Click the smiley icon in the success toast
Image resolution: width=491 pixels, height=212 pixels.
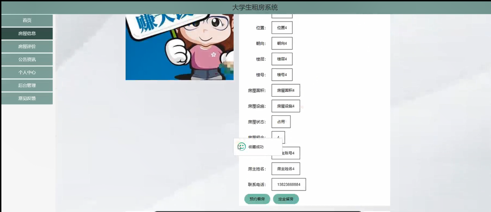[x=241, y=146]
